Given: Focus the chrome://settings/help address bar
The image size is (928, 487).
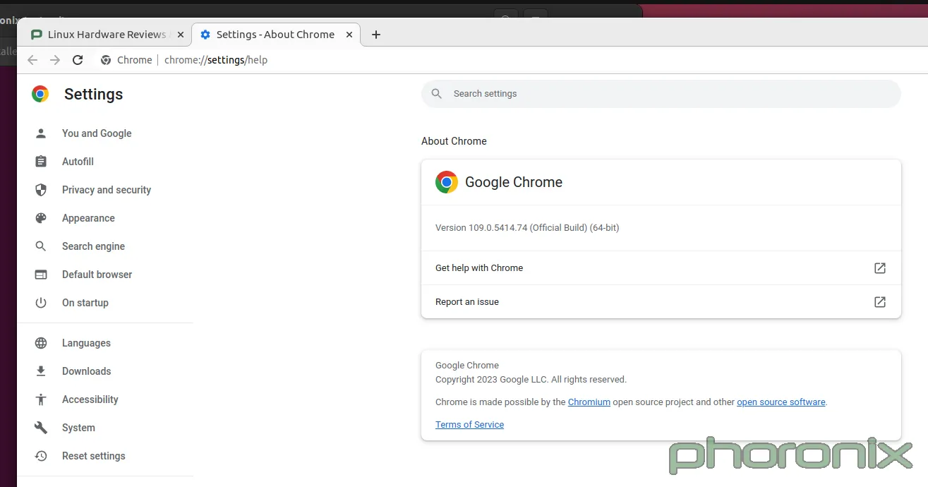Looking at the screenshot, I should click(216, 60).
